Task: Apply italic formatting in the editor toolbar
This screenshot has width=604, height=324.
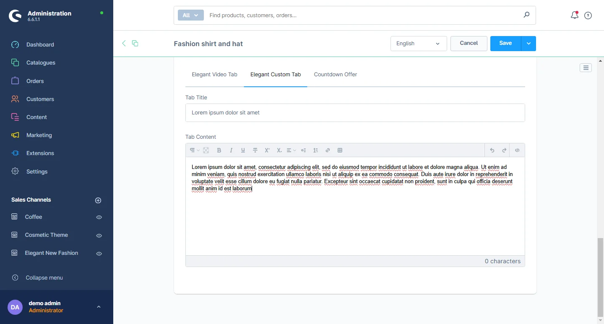Action: tap(231, 150)
